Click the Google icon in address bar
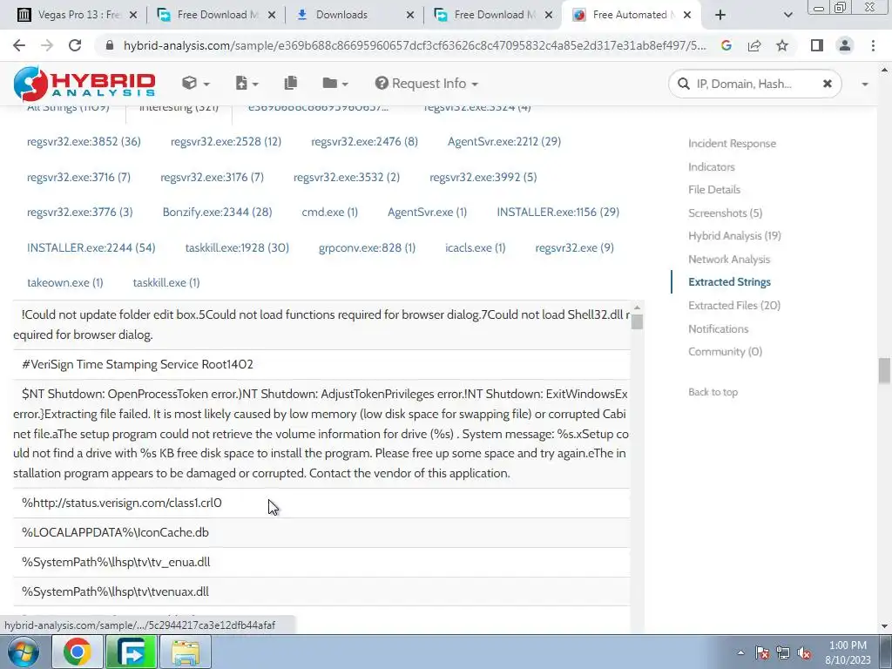The width and height of the screenshot is (892, 669). (x=726, y=45)
